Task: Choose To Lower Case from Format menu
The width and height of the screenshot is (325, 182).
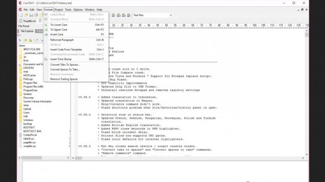Action: point(76,25)
